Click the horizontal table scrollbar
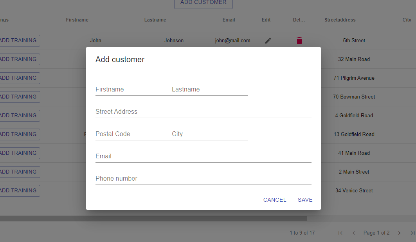The image size is (416, 242). point(153,219)
